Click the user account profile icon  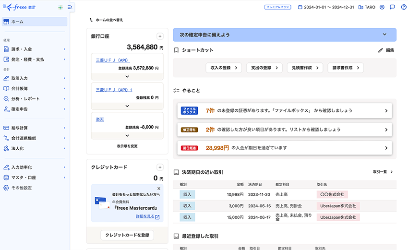click(382, 7)
